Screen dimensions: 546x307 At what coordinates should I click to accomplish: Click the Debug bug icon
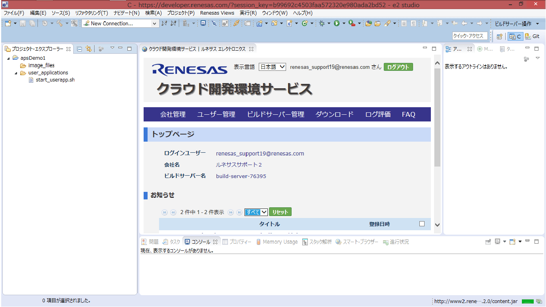click(322, 23)
